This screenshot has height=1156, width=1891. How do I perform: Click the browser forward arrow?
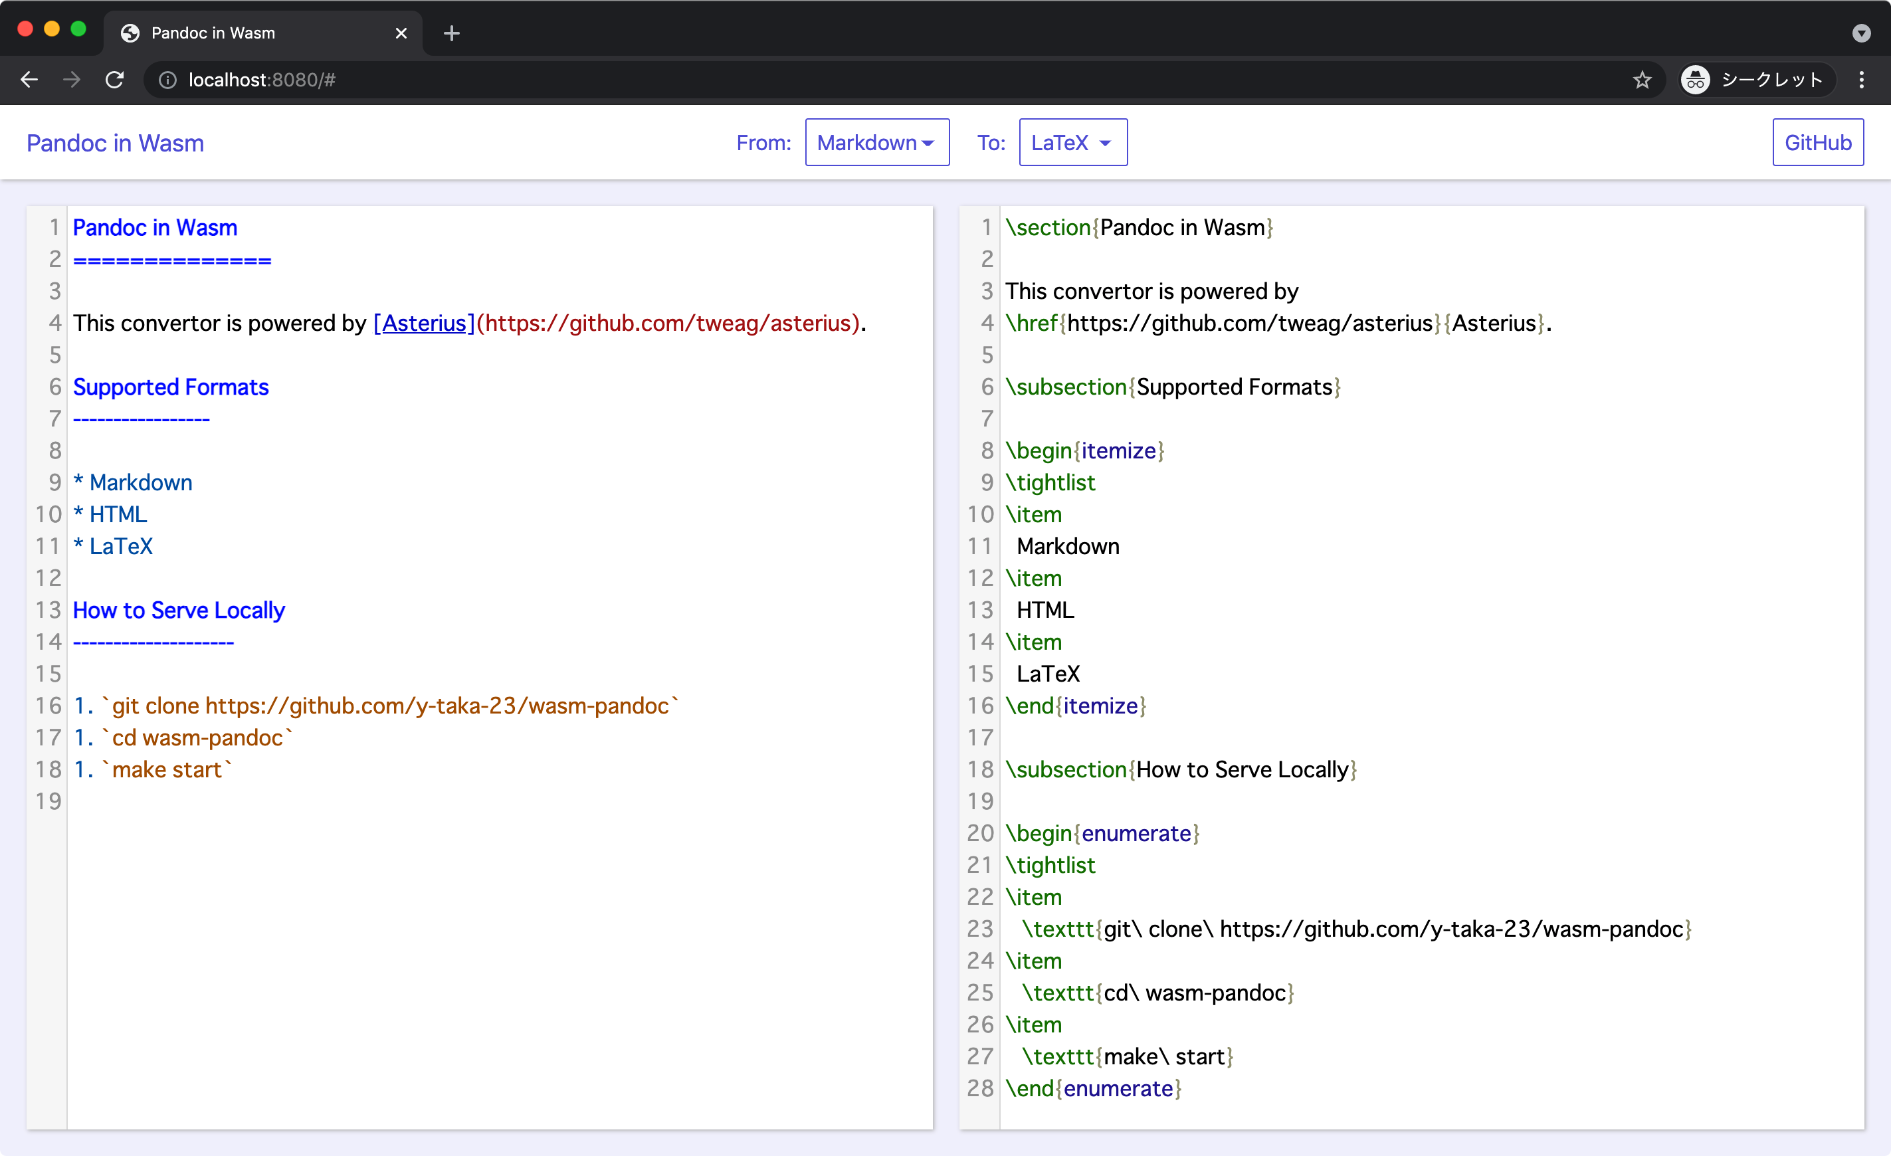pos(71,80)
